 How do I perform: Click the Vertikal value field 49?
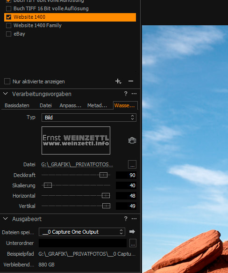[x=126, y=206]
